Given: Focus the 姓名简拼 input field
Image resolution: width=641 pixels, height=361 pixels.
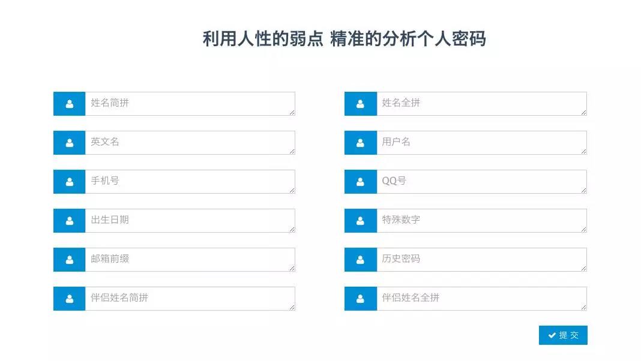Looking at the screenshot, I should click(x=190, y=104).
